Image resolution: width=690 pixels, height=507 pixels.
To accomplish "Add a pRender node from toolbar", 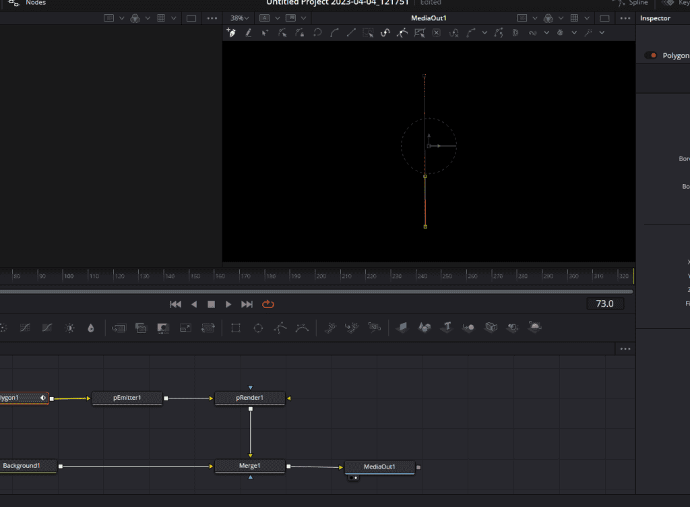I will click(375, 327).
